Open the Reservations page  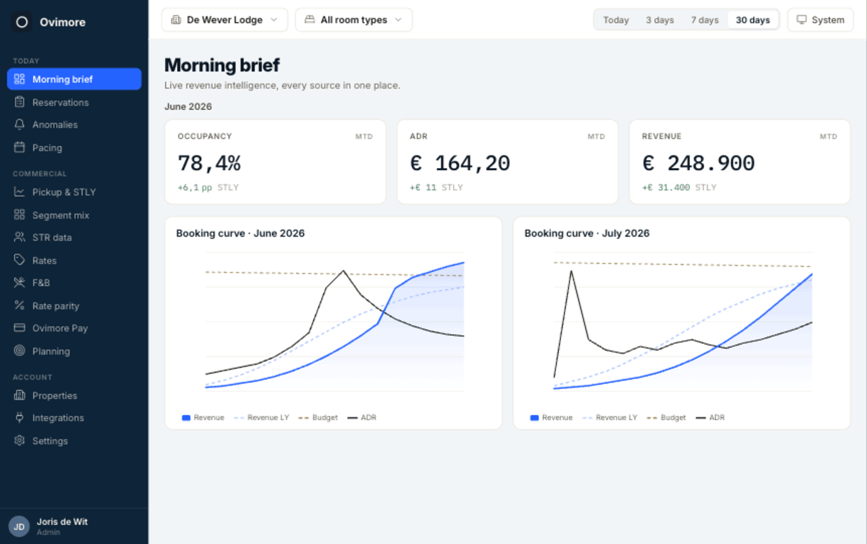coord(74,102)
